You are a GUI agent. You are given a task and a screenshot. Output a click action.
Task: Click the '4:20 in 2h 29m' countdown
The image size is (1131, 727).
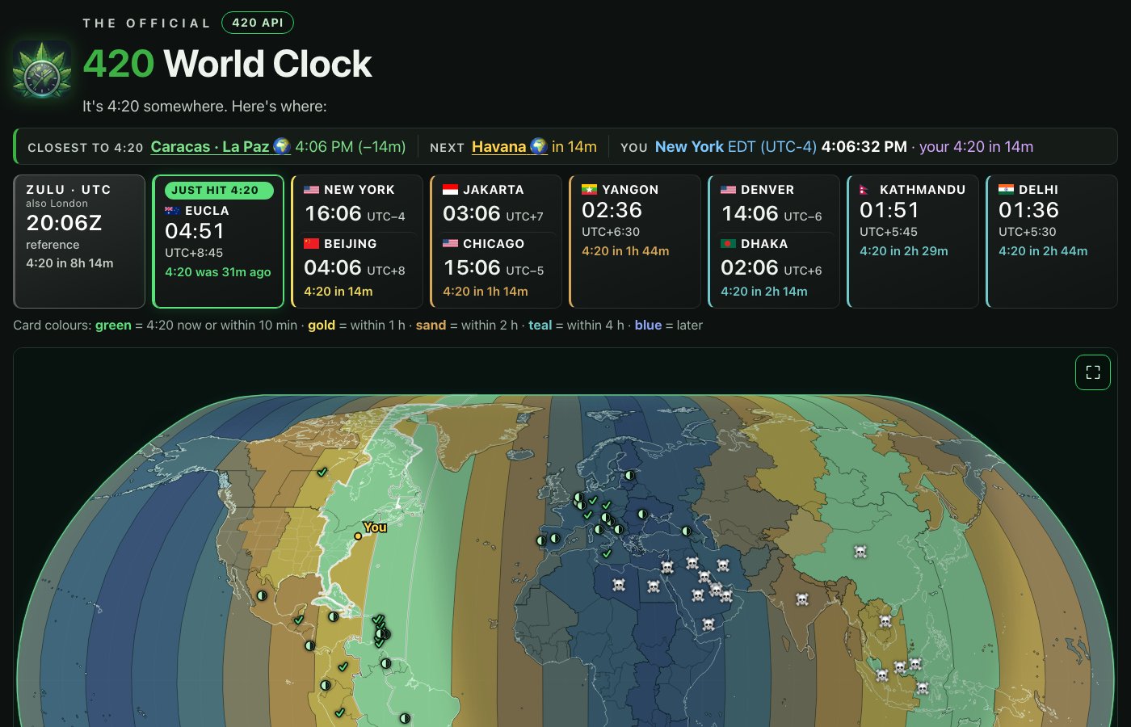click(x=904, y=251)
